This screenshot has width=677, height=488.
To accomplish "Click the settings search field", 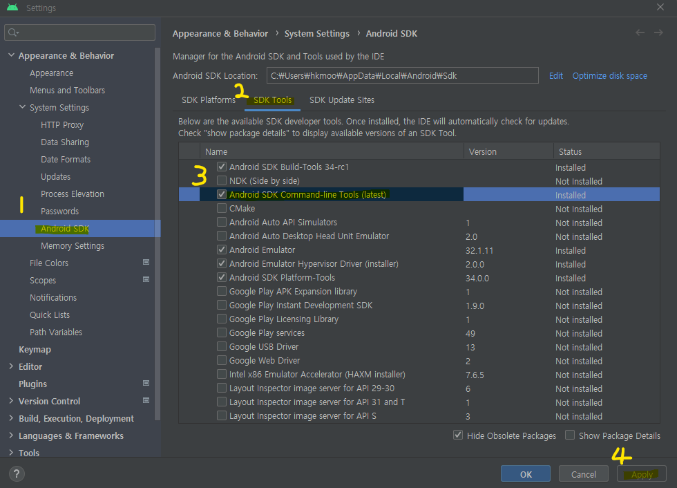I will tap(79, 32).
